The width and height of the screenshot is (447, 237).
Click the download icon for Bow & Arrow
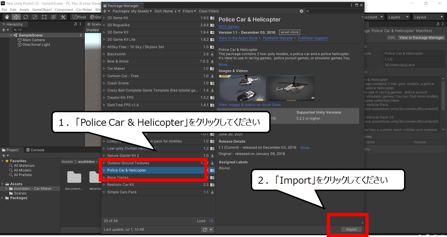212,61
